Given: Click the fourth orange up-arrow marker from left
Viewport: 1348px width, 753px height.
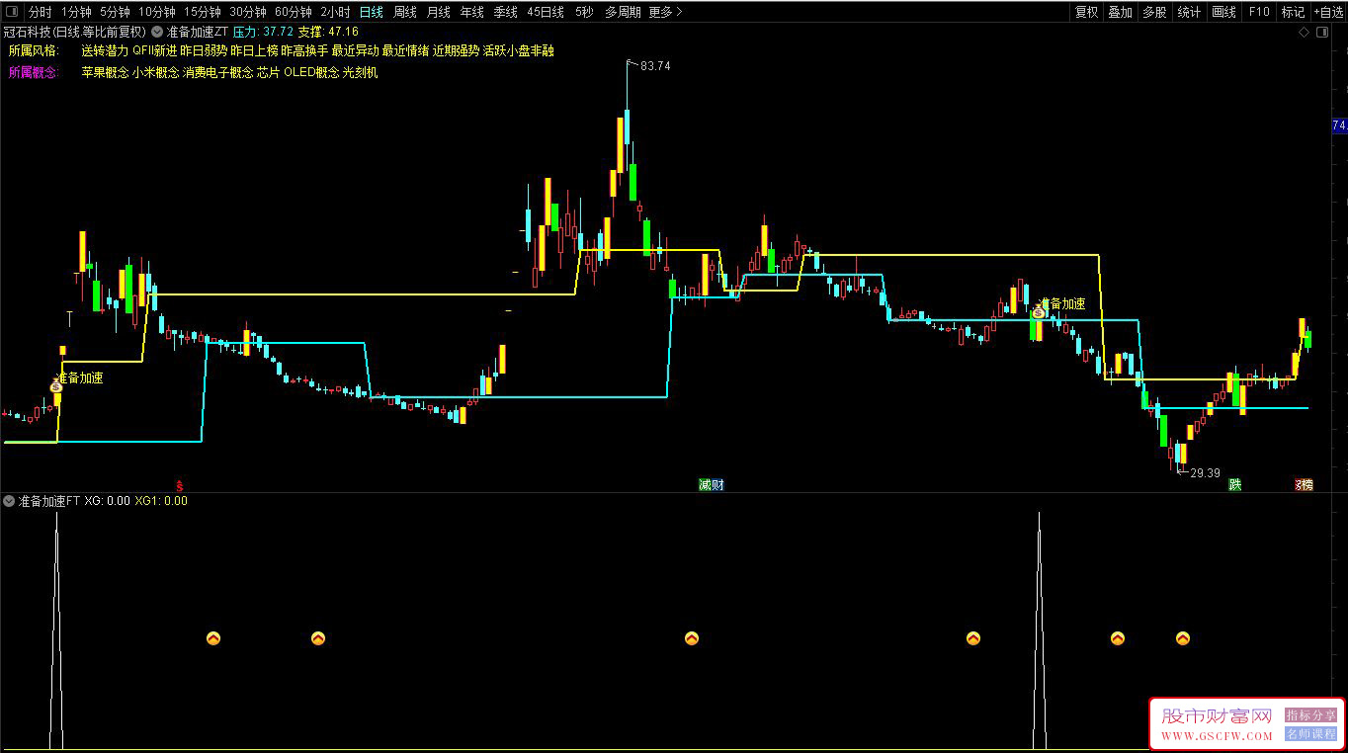Looking at the screenshot, I should tap(973, 638).
